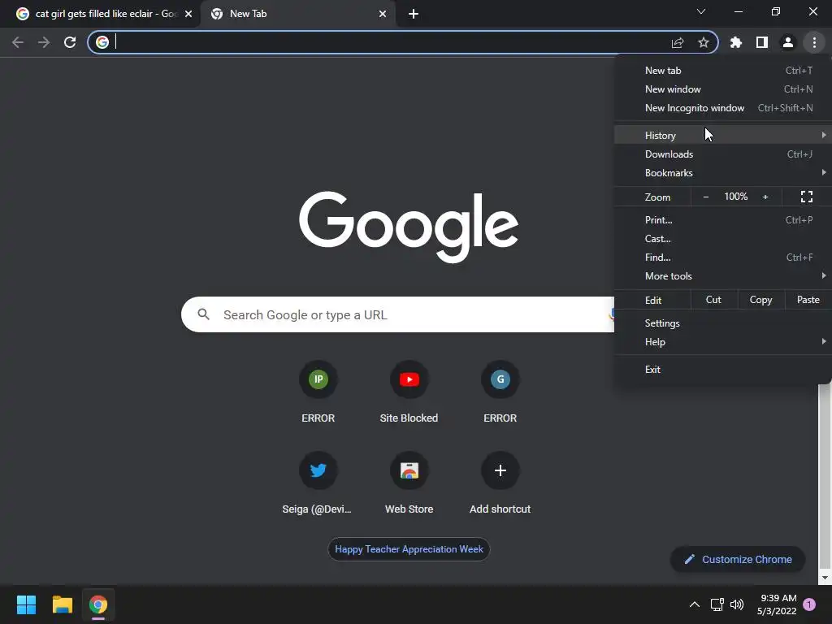This screenshot has width=832, height=624.
Task: Select Cast... from the menu
Action: tap(722, 239)
